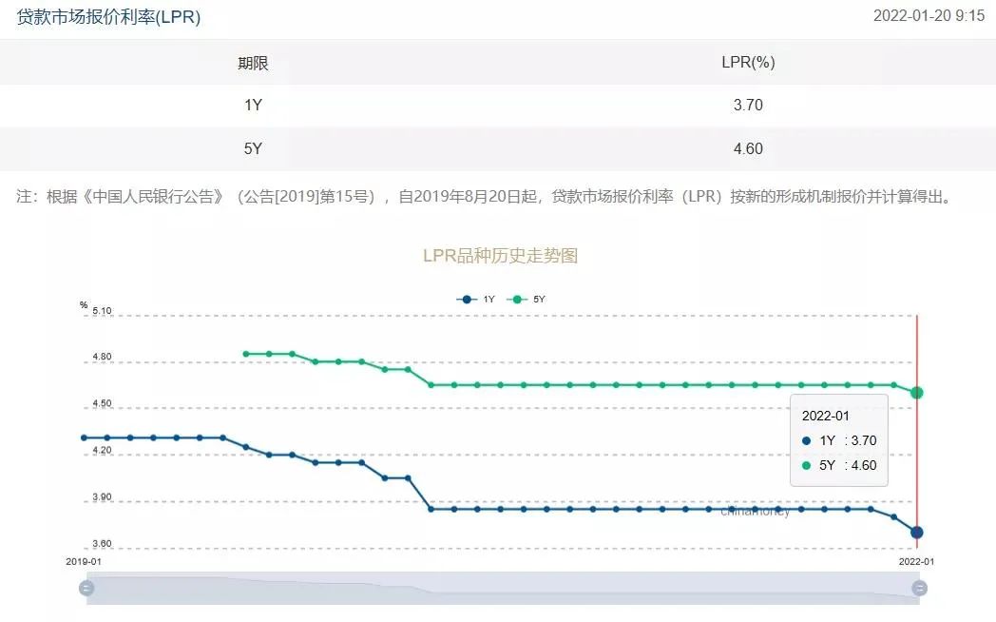
Task: Toggle the 5Y series legend entry
Action: [x=526, y=300]
